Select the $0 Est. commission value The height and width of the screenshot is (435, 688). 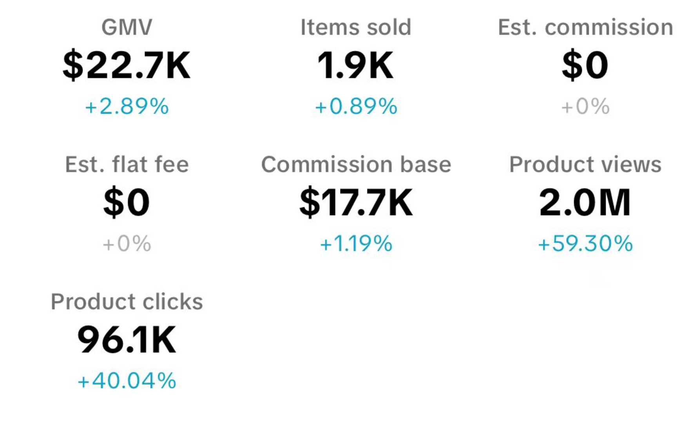tap(585, 65)
